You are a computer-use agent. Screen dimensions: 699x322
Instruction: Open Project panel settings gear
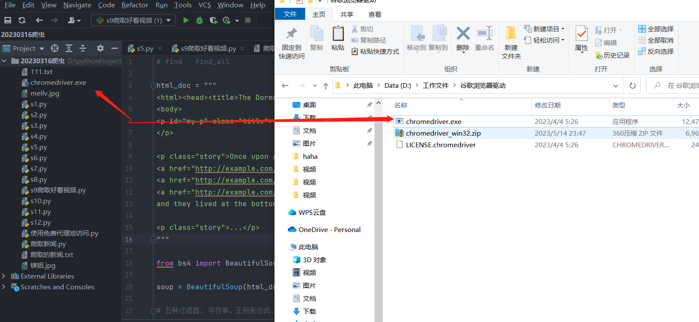point(100,48)
